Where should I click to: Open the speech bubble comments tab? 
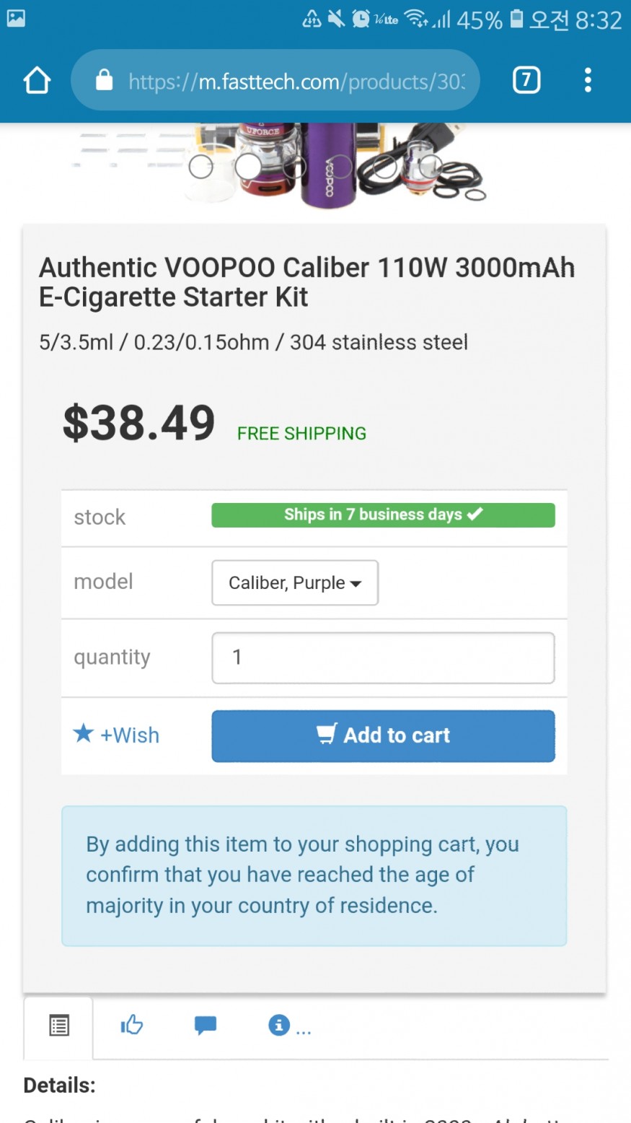[206, 1025]
